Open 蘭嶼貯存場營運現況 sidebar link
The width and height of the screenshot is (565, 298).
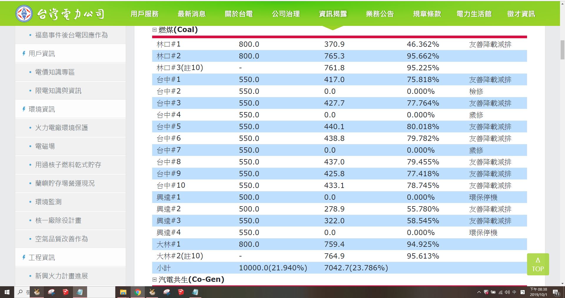pyautogui.click(x=65, y=183)
